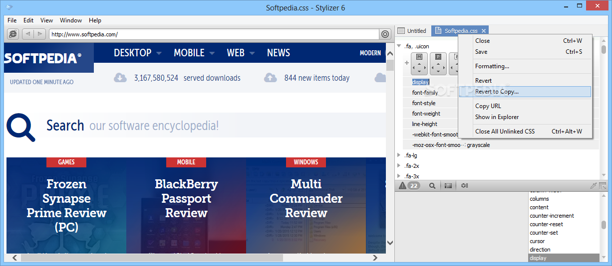Open BlackBerry Passport Review article

(x=186, y=199)
